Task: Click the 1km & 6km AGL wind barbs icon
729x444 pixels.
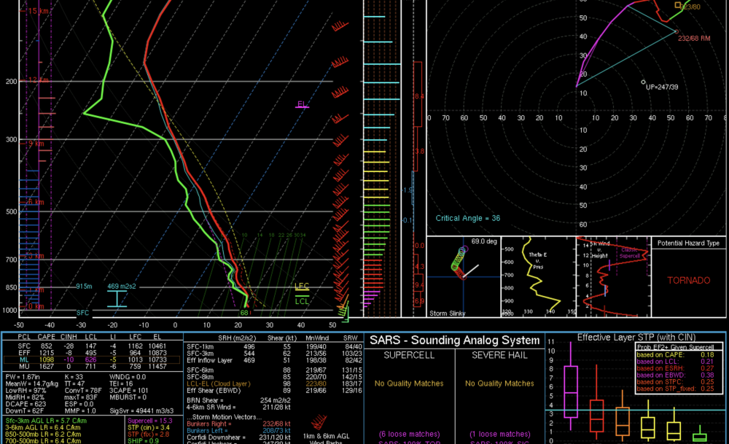Action: coord(319,424)
